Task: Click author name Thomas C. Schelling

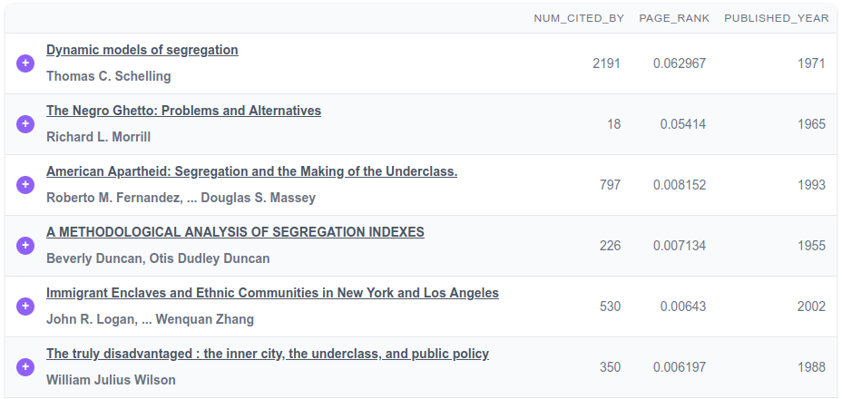Action: pyautogui.click(x=108, y=76)
